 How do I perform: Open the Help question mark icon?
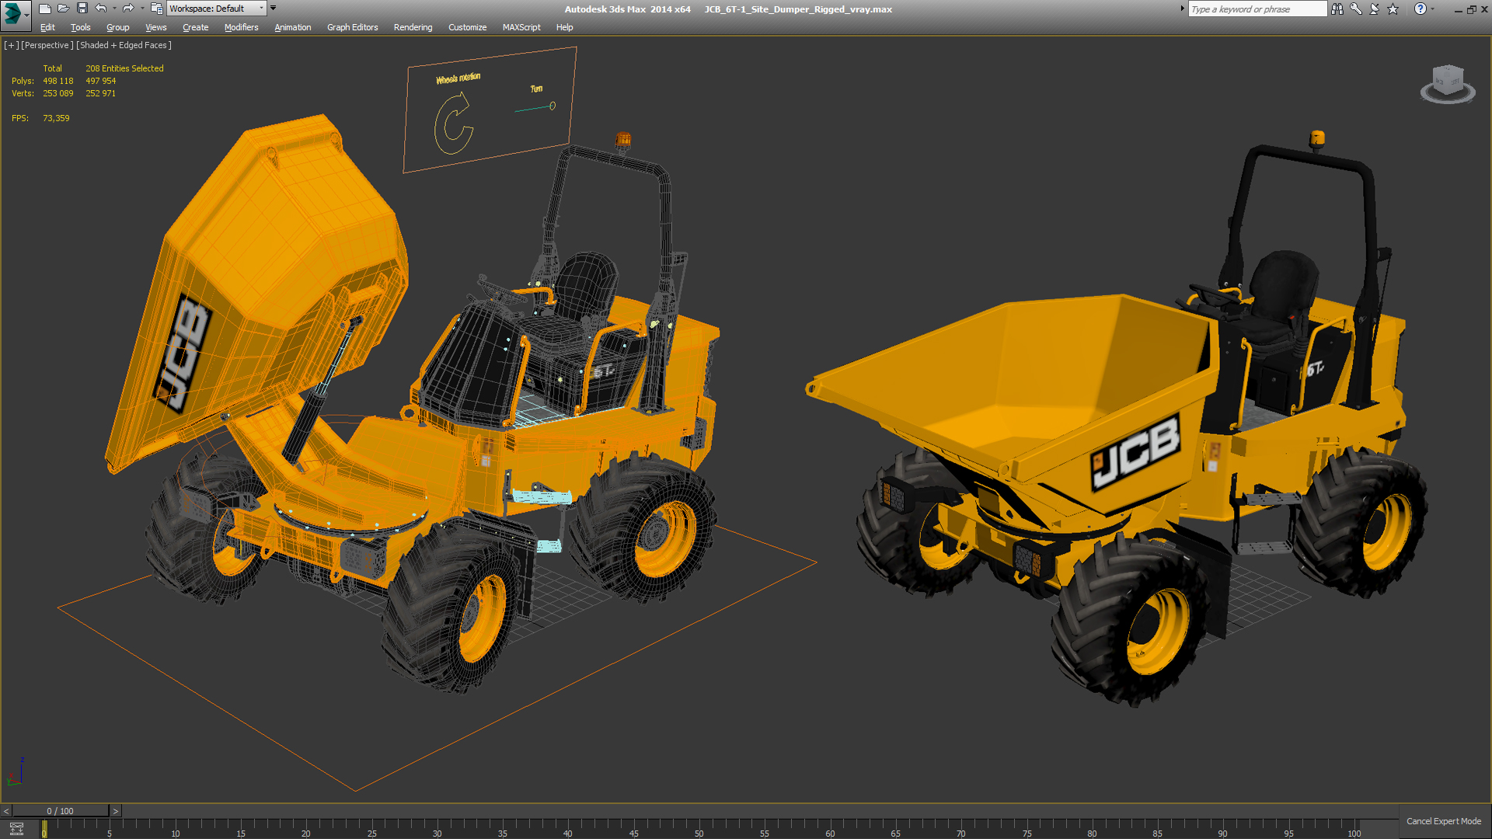(1421, 9)
